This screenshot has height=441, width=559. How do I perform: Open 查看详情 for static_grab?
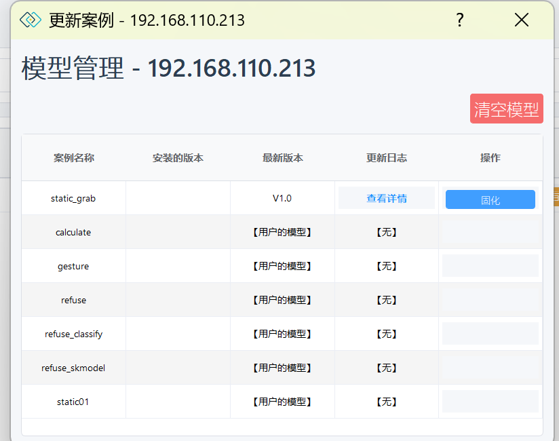pos(387,198)
